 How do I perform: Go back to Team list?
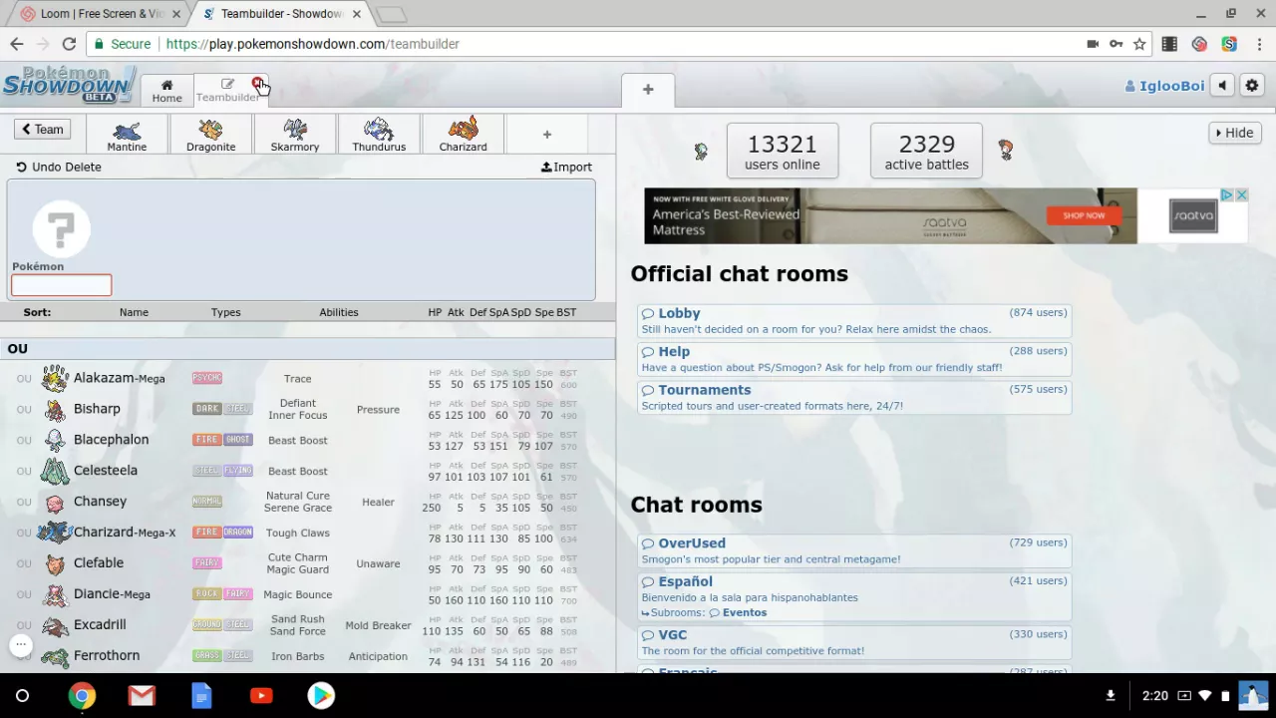pos(42,130)
